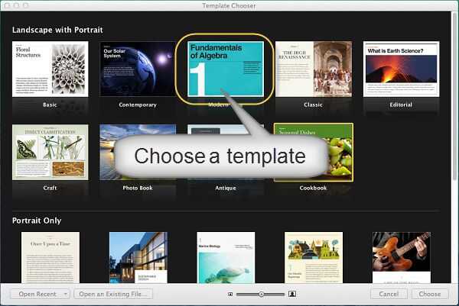Click the Cancel button
Viewport: 459px width, 306px height.
point(389,294)
